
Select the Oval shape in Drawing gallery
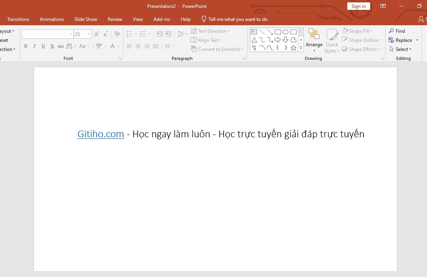pyautogui.click(x=285, y=32)
